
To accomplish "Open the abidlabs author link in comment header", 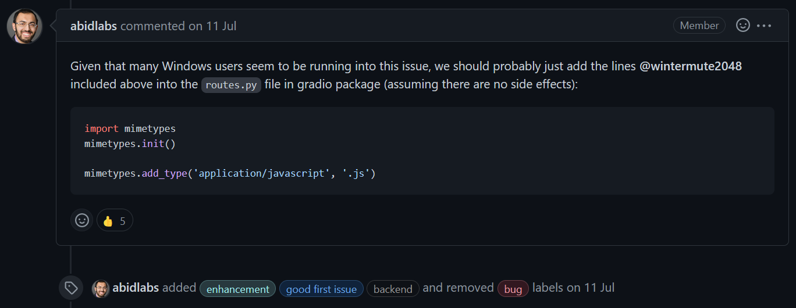I will point(94,26).
